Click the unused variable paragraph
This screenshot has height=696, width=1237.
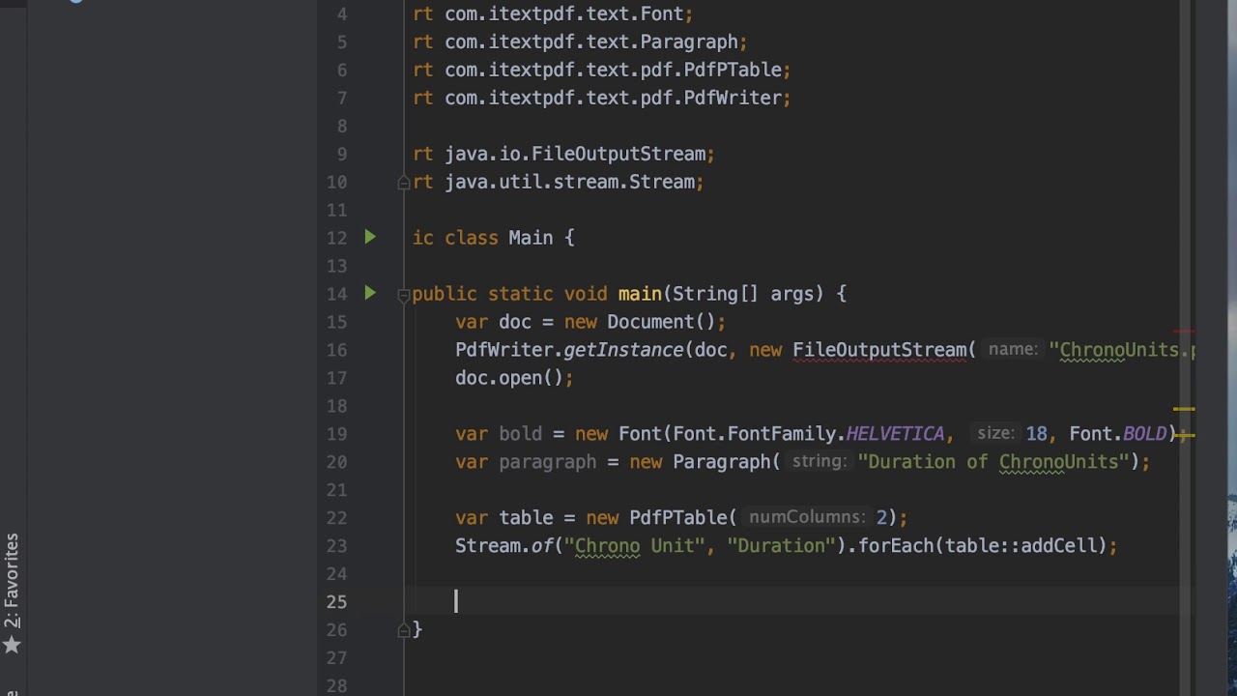pyautogui.click(x=547, y=462)
